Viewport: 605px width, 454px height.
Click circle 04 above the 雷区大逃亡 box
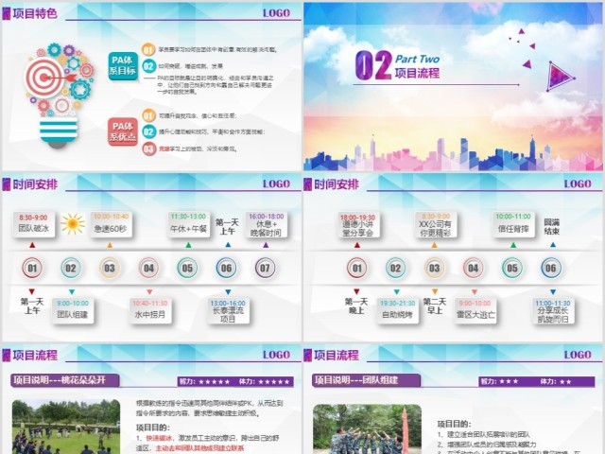click(x=474, y=268)
